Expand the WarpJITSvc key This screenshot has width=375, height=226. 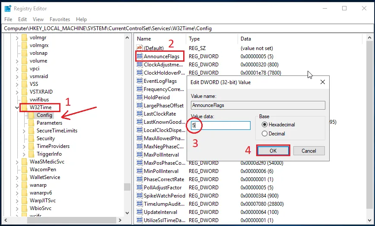[17, 201]
